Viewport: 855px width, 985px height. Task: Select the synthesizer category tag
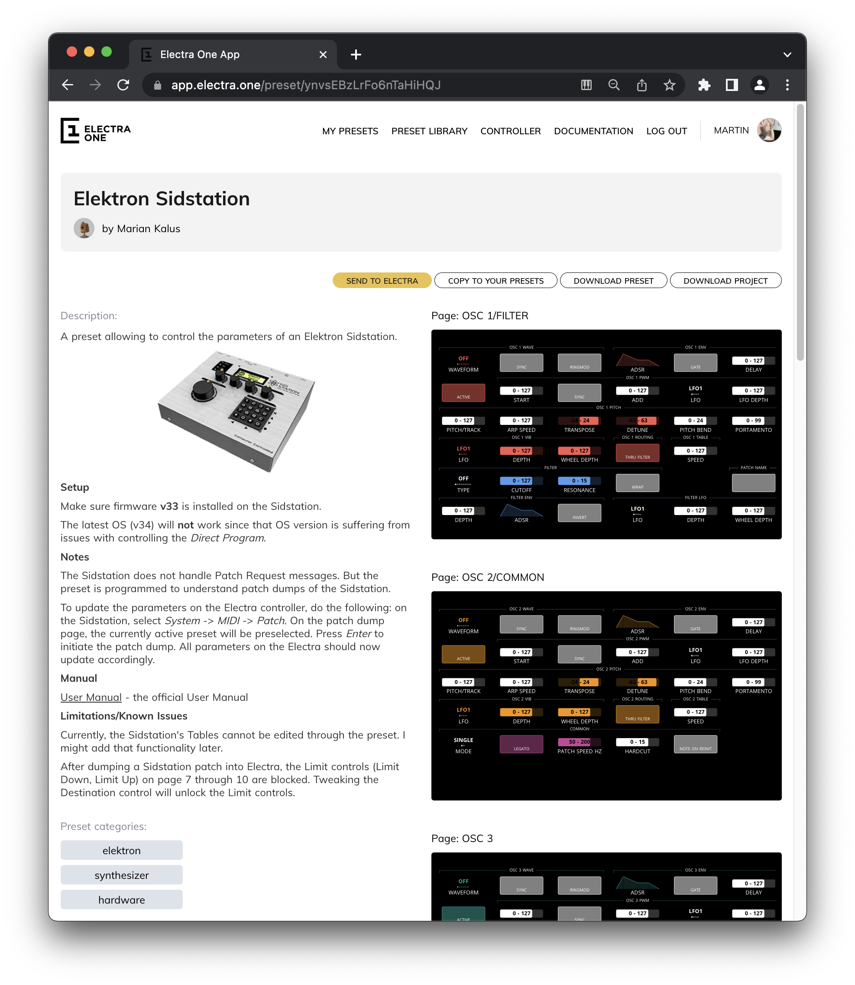click(x=121, y=875)
